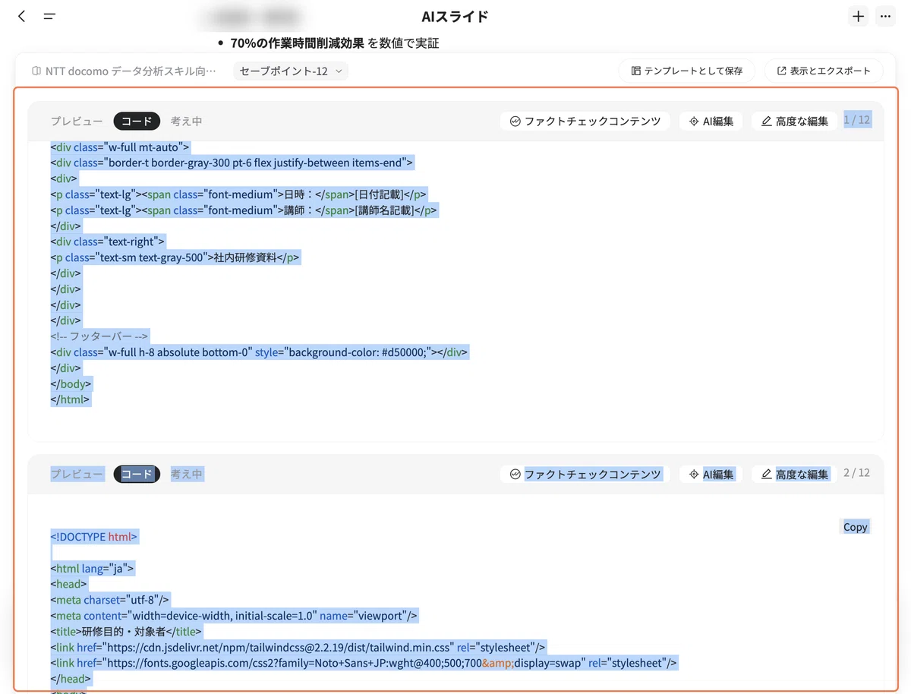Switch to プレビュー tab on slide 2

(x=77, y=474)
